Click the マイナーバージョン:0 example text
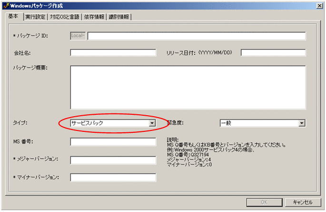 pyautogui.click(x=189, y=165)
